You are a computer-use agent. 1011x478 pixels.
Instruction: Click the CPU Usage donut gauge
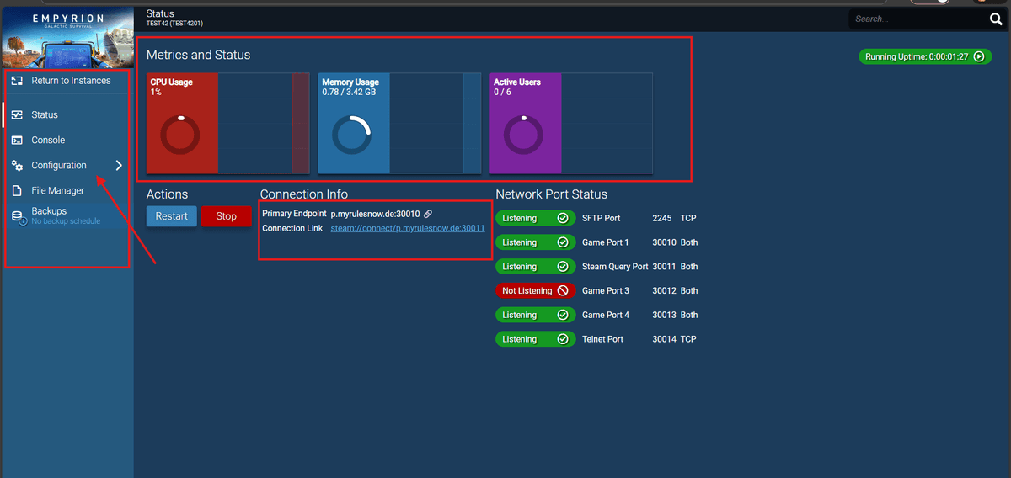coord(180,135)
